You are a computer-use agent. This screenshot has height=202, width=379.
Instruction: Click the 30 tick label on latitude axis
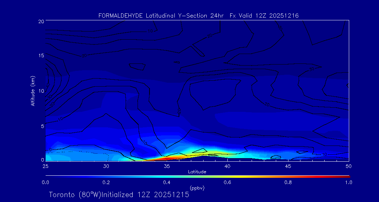(x=106, y=166)
